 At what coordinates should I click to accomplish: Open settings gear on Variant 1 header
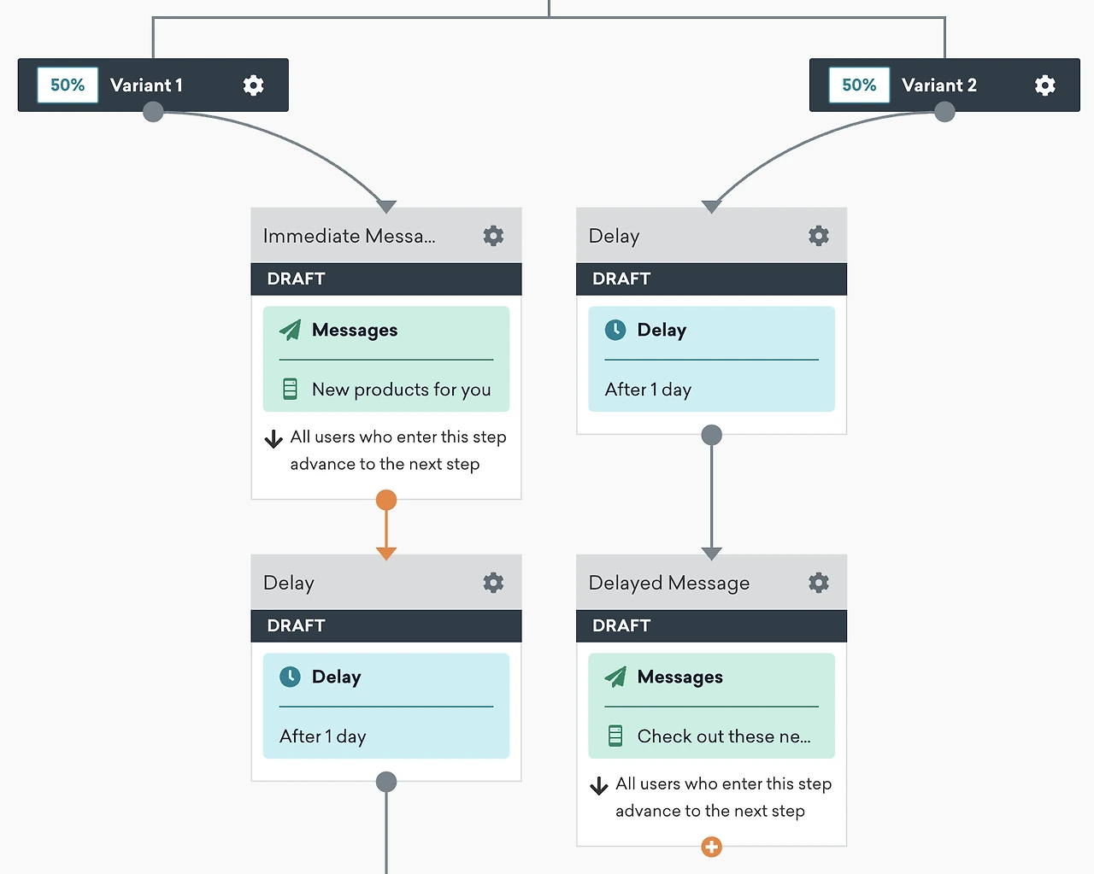pos(253,85)
